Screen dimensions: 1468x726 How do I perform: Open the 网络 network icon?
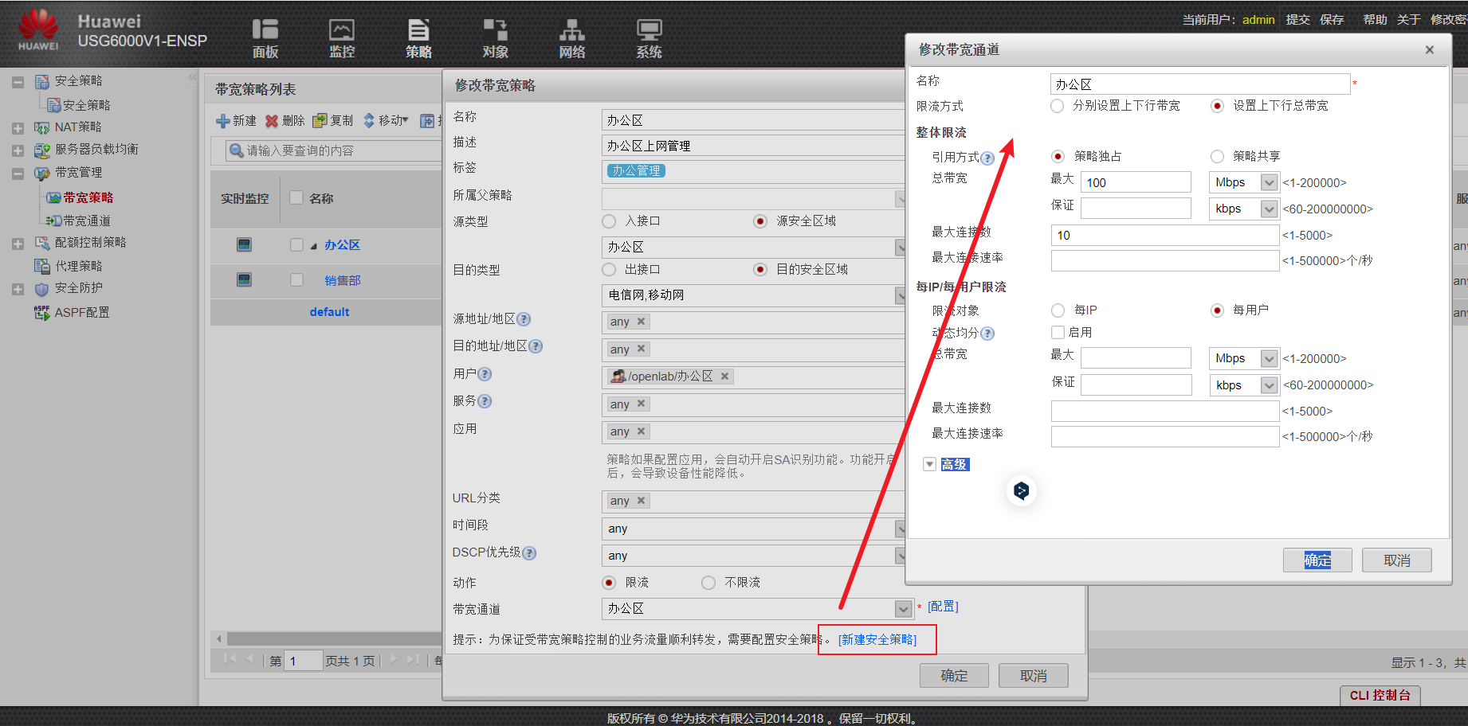(571, 38)
